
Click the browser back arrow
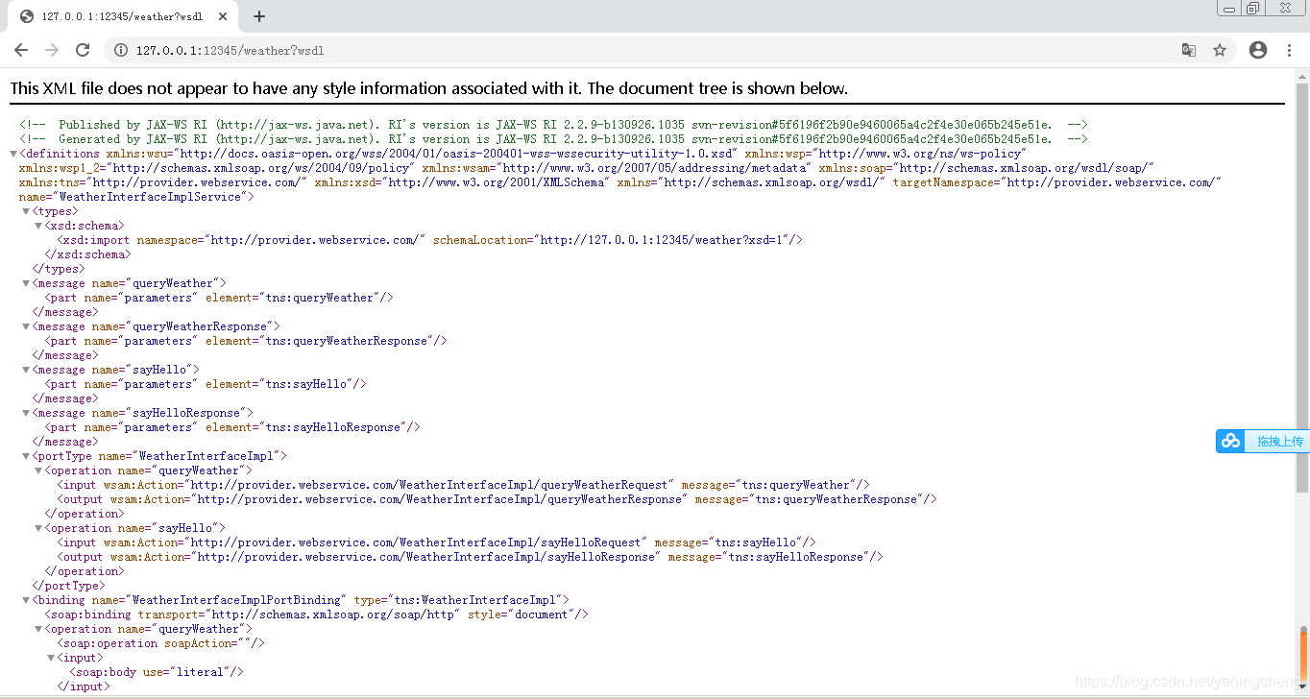pos(21,50)
